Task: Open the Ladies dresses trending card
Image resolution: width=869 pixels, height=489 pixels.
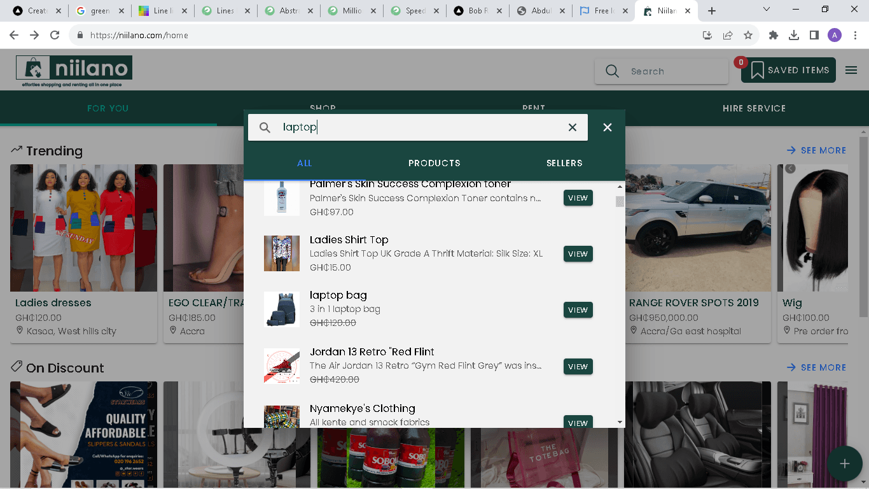Action: 83,253
